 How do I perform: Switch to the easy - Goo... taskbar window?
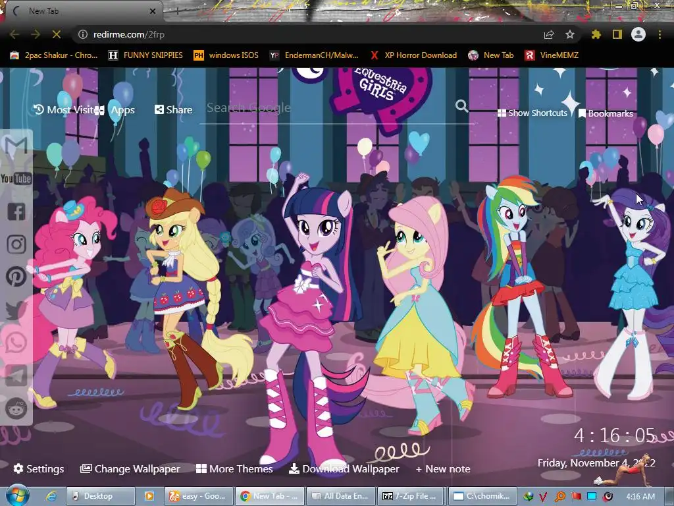[199, 496]
